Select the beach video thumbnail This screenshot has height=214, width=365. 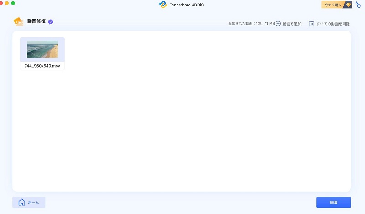(42, 49)
